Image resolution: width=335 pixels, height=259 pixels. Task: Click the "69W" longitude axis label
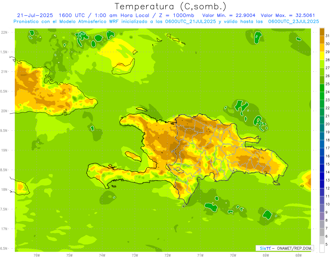[x=266, y=255]
